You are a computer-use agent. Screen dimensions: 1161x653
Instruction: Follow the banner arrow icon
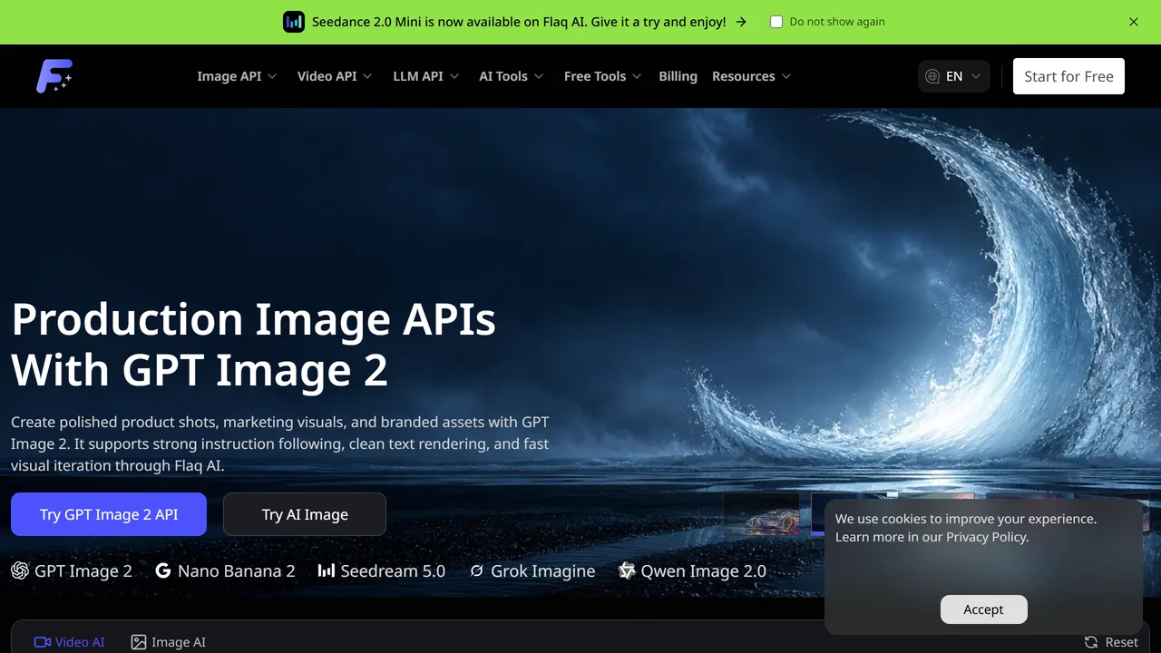741,22
